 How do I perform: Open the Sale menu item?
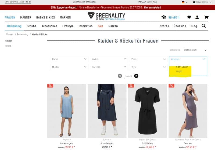100,26
